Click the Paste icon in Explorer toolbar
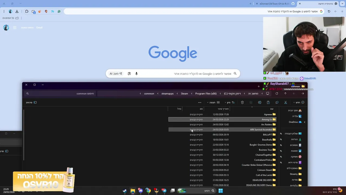The width and height of the screenshot is (346, 195). [268, 102]
